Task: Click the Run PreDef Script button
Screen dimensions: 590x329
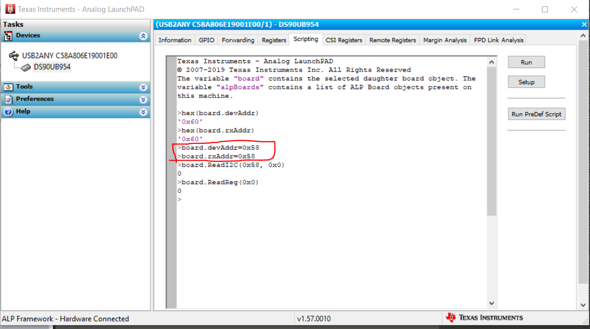Action: [x=536, y=114]
